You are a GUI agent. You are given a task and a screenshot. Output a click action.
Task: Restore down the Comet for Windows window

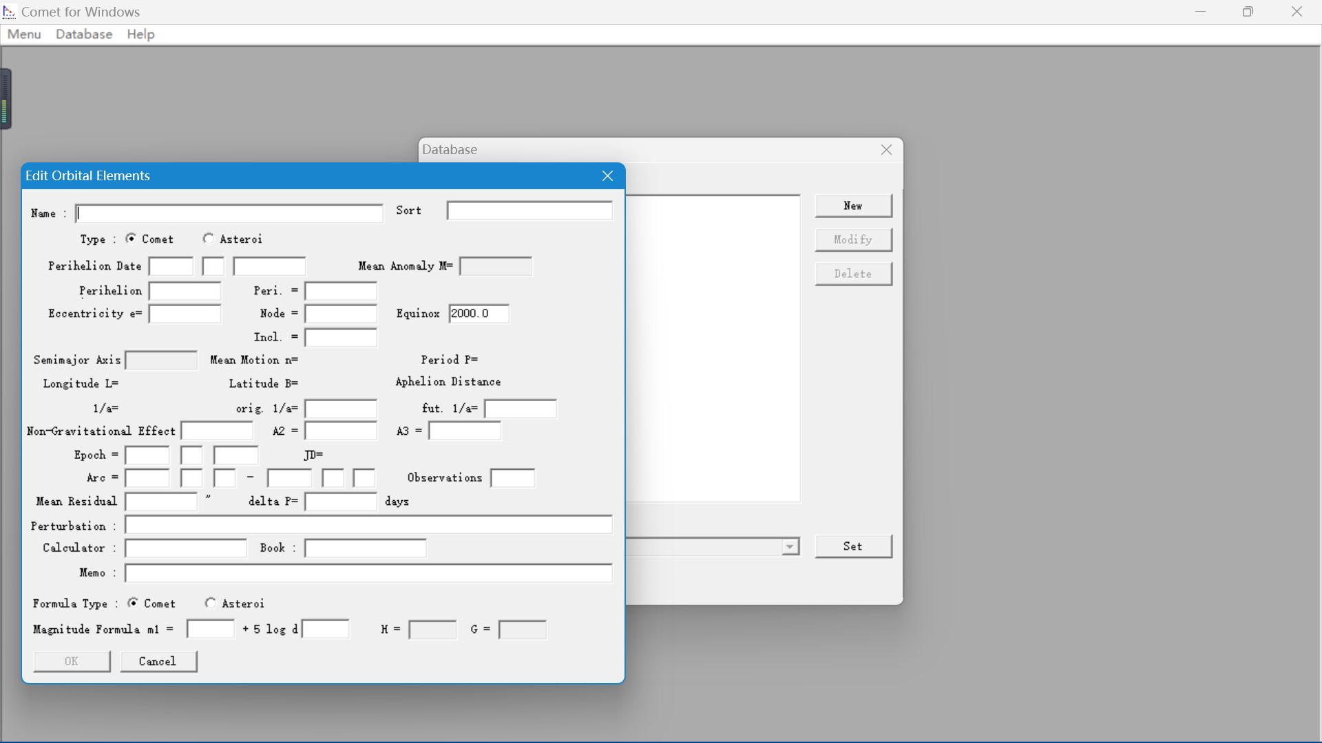click(x=1248, y=12)
